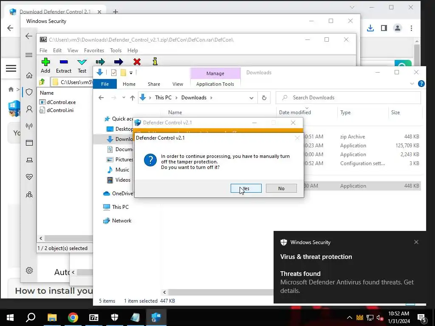Open Home tab in Explorer ribbon
The image size is (435, 326).
[x=129, y=84]
